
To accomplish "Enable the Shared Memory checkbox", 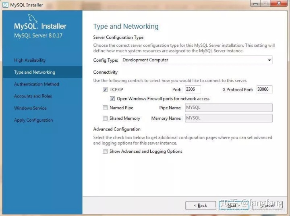I will pos(105,118).
